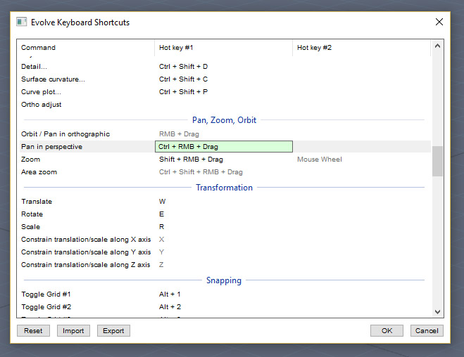Screen dimensions: 464x357
Task: Click the E hotkey for Rotate
Action: pos(161,214)
